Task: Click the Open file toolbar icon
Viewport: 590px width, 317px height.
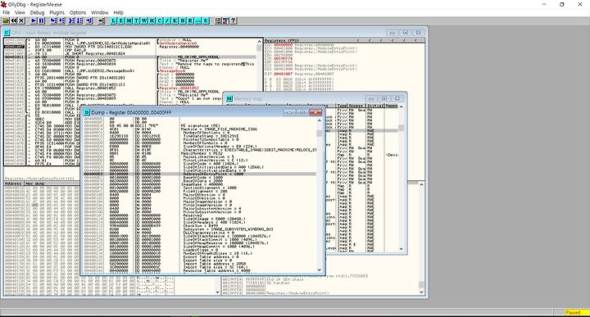Action: [6, 20]
